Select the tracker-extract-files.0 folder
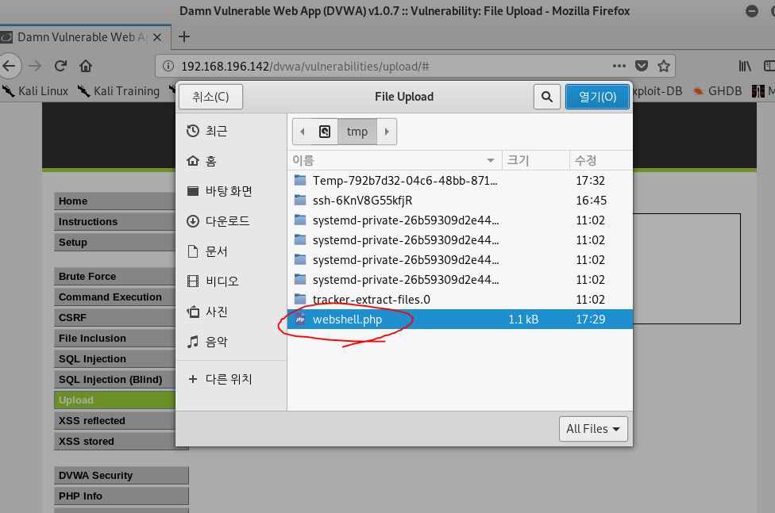This screenshot has height=513, width=775. point(460,300)
